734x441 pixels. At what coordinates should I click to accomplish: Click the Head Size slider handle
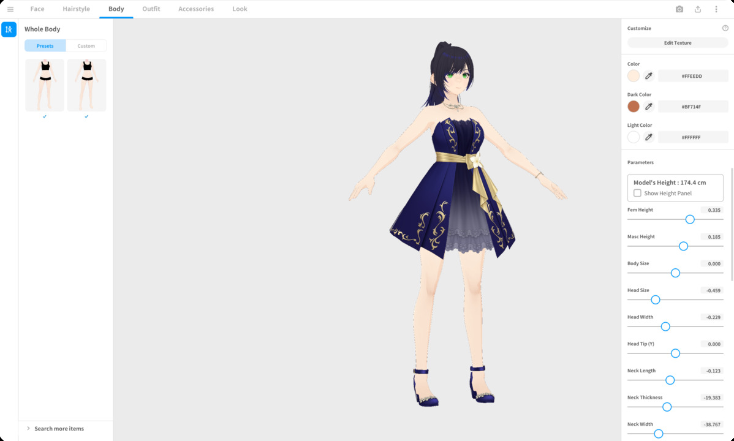coord(656,300)
